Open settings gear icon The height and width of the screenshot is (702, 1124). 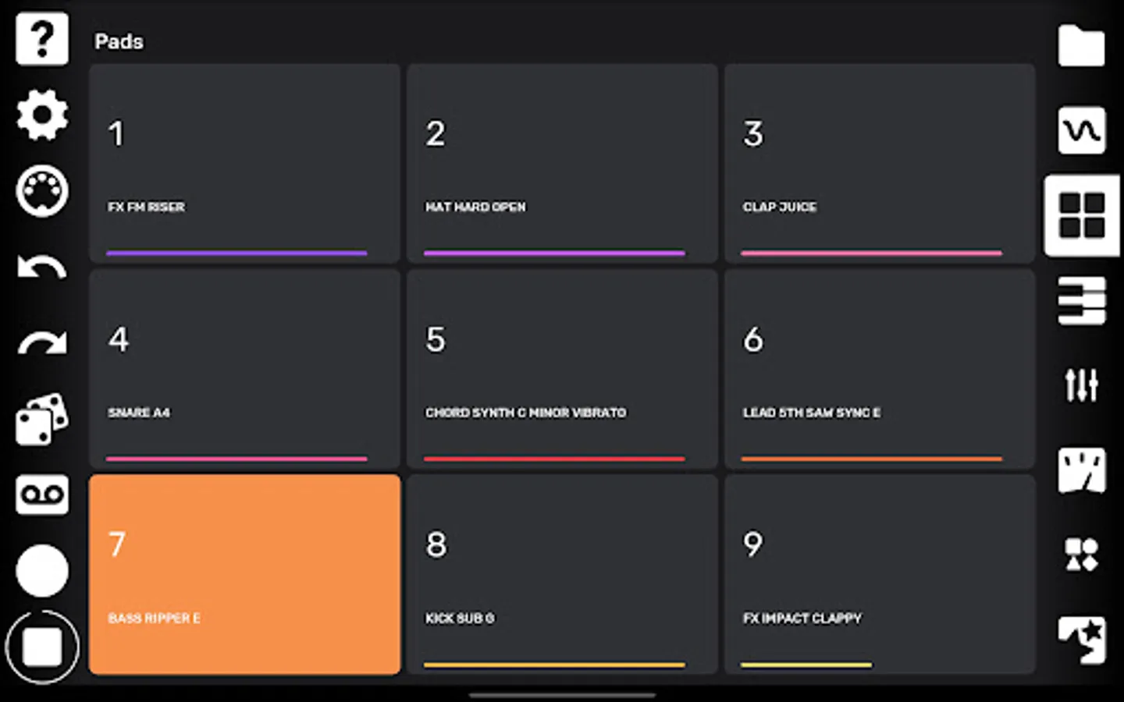[x=42, y=115]
